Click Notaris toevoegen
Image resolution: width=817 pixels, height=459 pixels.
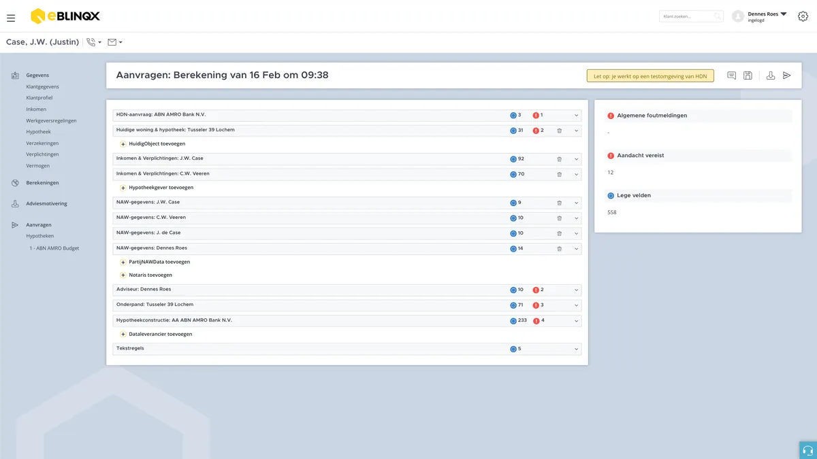(146, 275)
